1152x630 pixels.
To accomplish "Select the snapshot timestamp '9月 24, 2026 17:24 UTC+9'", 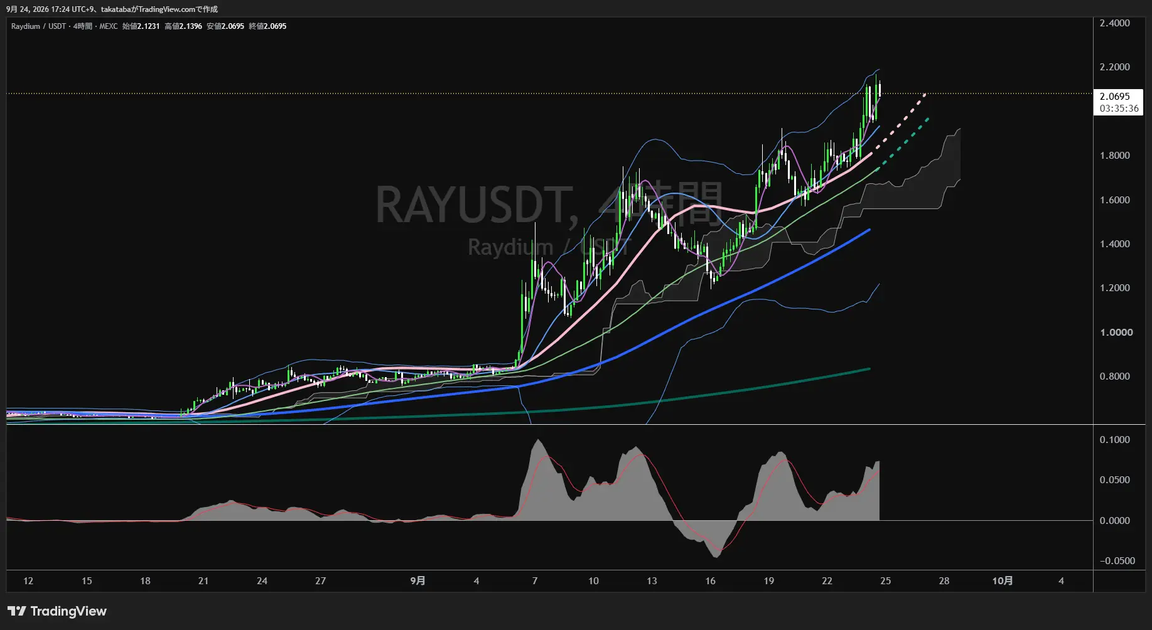I will pos(49,9).
